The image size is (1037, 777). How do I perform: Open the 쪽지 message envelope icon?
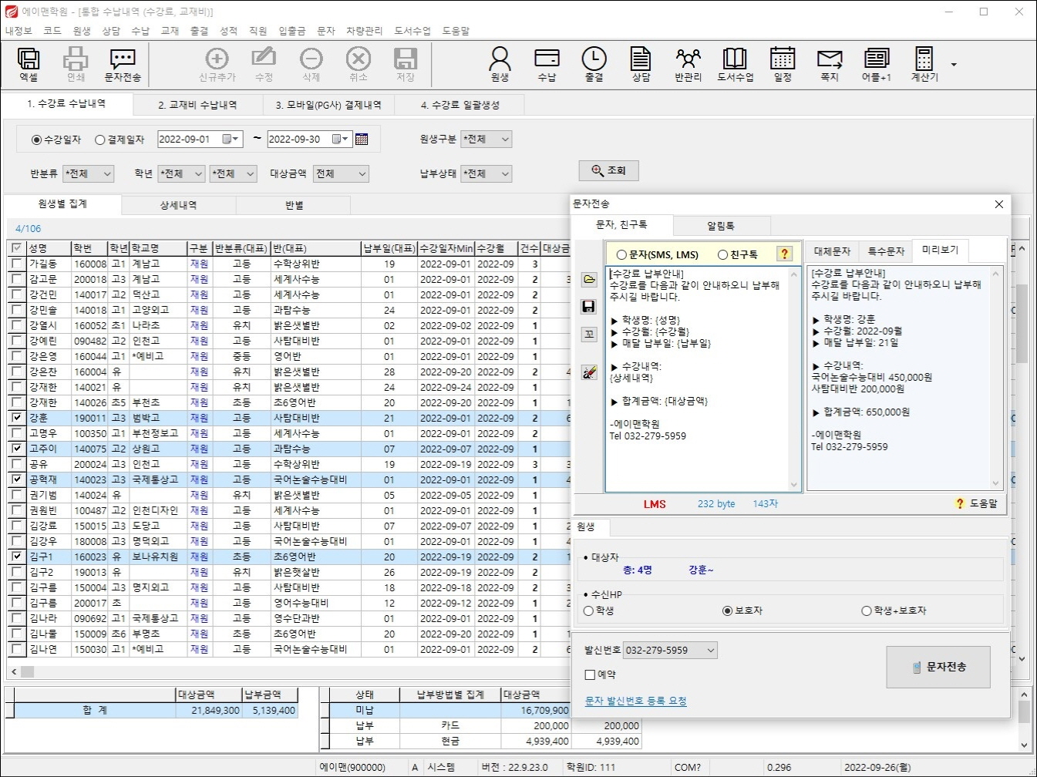coord(830,64)
